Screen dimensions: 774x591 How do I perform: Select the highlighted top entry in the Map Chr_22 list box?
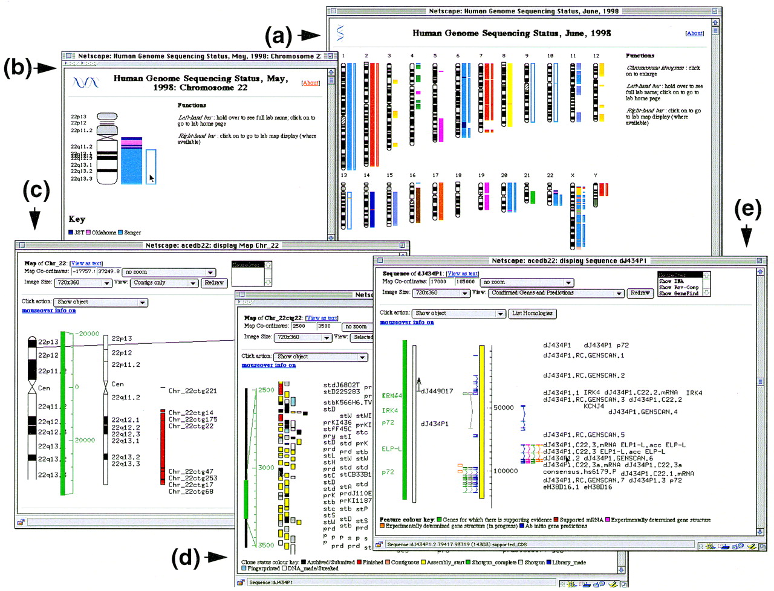pyautogui.click(x=248, y=265)
